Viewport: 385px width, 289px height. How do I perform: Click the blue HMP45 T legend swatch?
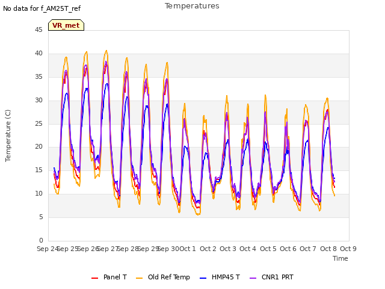click(x=203, y=278)
